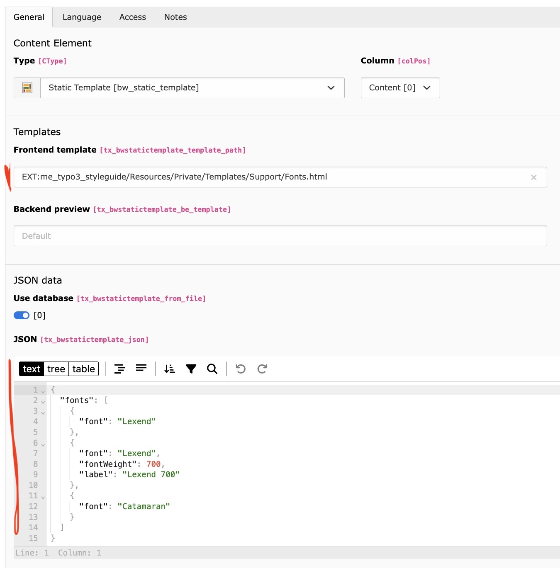Open the Notes tab
Viewport: 560px width, 568px height.
pyautogui.click(x=175, y=17)
